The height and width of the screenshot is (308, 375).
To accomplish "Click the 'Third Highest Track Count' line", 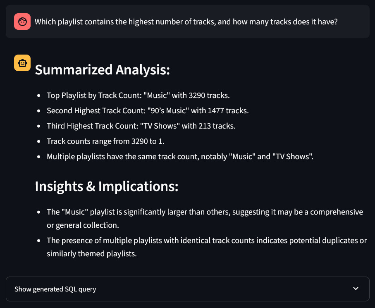I will point(141,126).
